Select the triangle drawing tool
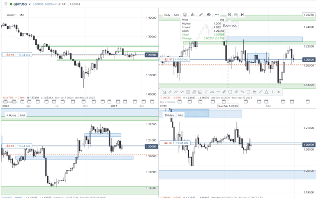Image resolution: width=316 pixels, height=198 pixels. (x=266, y=92)
